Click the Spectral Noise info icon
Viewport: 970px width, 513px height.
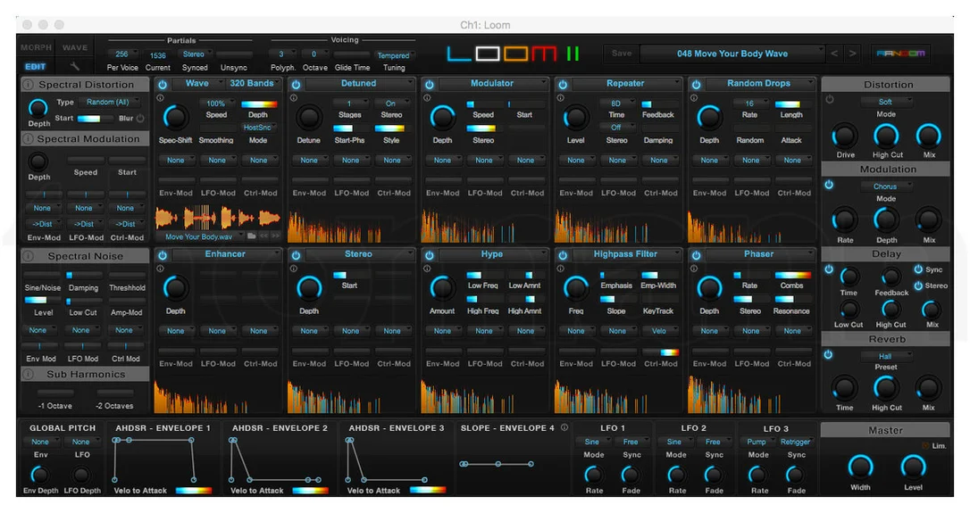[29, 256]
